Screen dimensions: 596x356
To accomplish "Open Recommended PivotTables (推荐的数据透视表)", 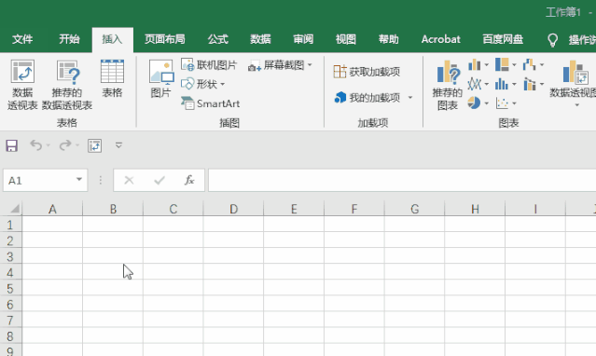I will click(x=67, y=85).
